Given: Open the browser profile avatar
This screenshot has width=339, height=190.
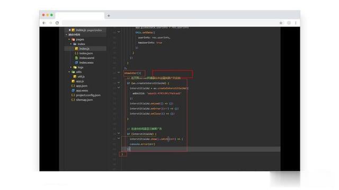Looking at the screenshot, I should pos(289,23).
